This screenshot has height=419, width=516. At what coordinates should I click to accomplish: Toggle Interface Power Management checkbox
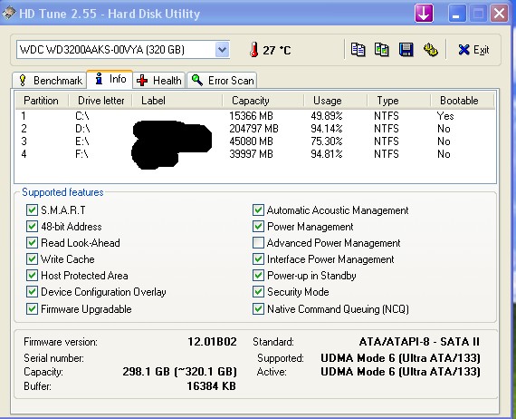click(x=258, y=259)
